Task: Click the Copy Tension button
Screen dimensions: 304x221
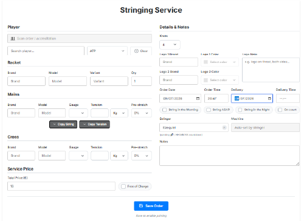Action: [x=94, y=124]
